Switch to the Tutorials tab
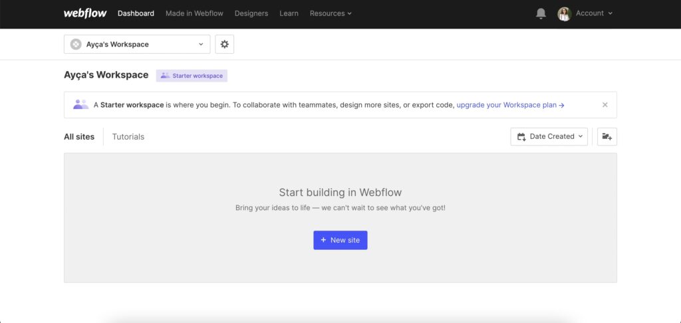The image size is (681, 323). [128, 137]
